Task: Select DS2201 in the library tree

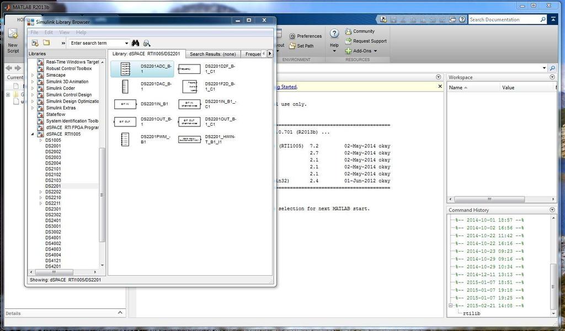Action: (53, 186)
